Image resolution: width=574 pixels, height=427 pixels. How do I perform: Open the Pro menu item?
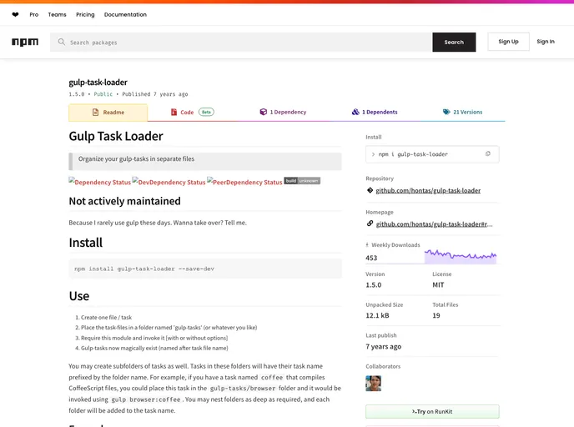[33, 15]
